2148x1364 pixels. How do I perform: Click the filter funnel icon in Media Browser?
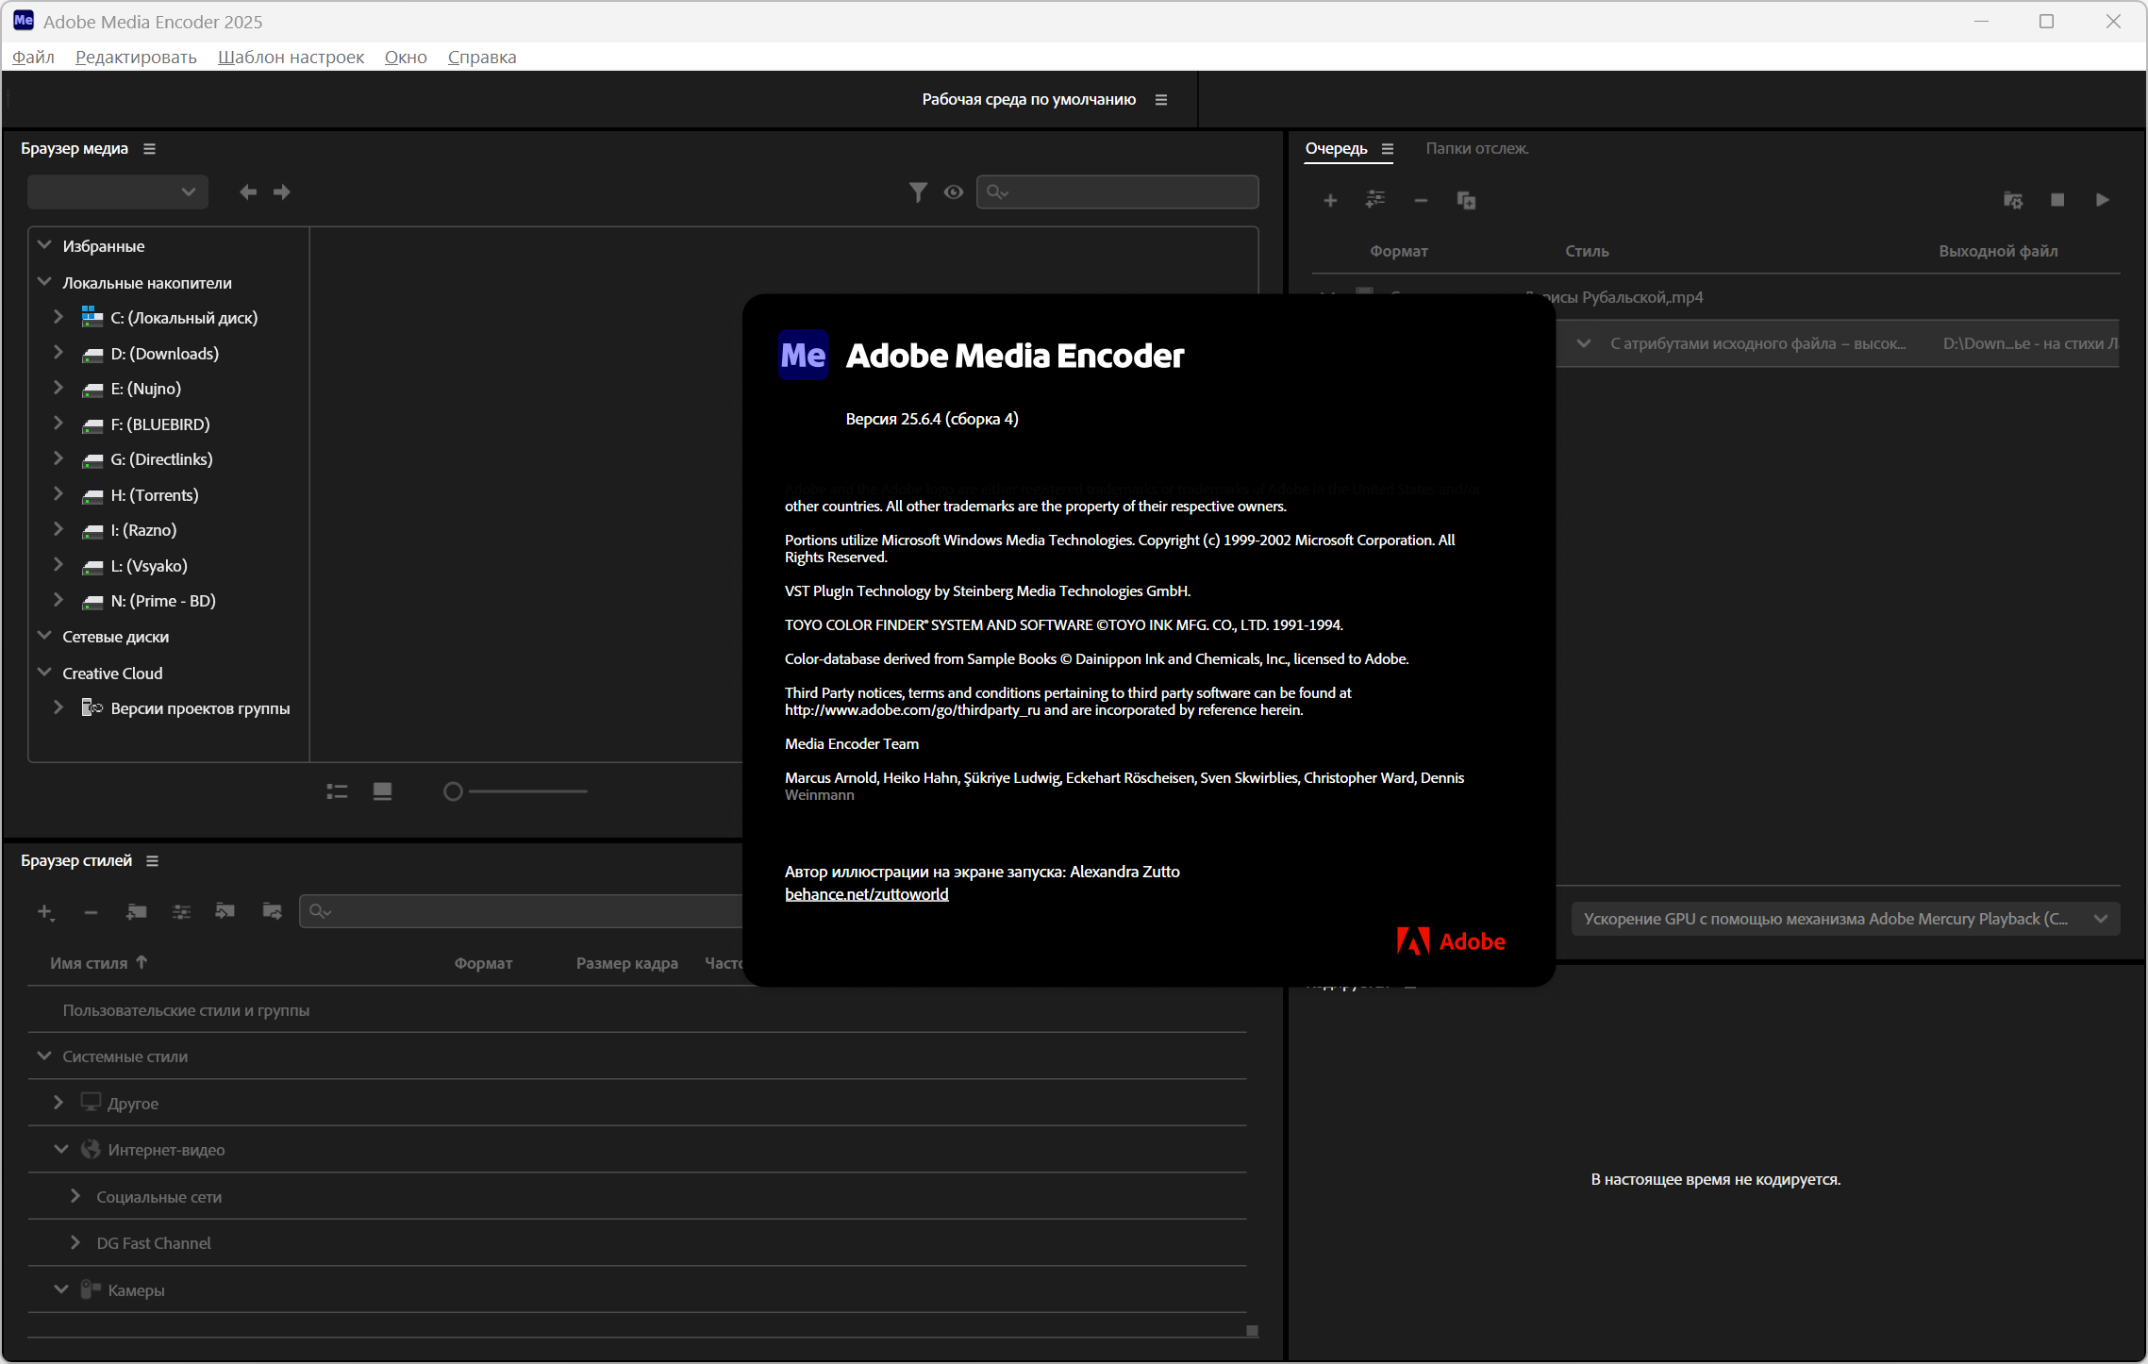pos(917,192)
